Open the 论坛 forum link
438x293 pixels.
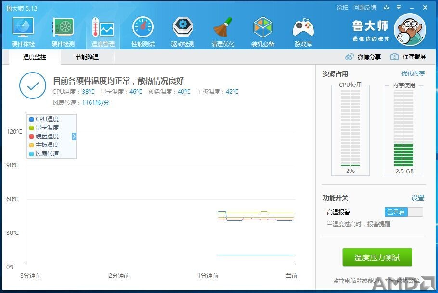(342, 8)
